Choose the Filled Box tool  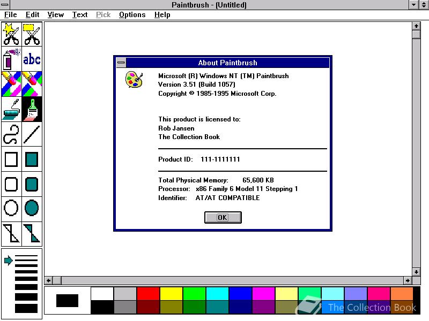coord(32,159)
